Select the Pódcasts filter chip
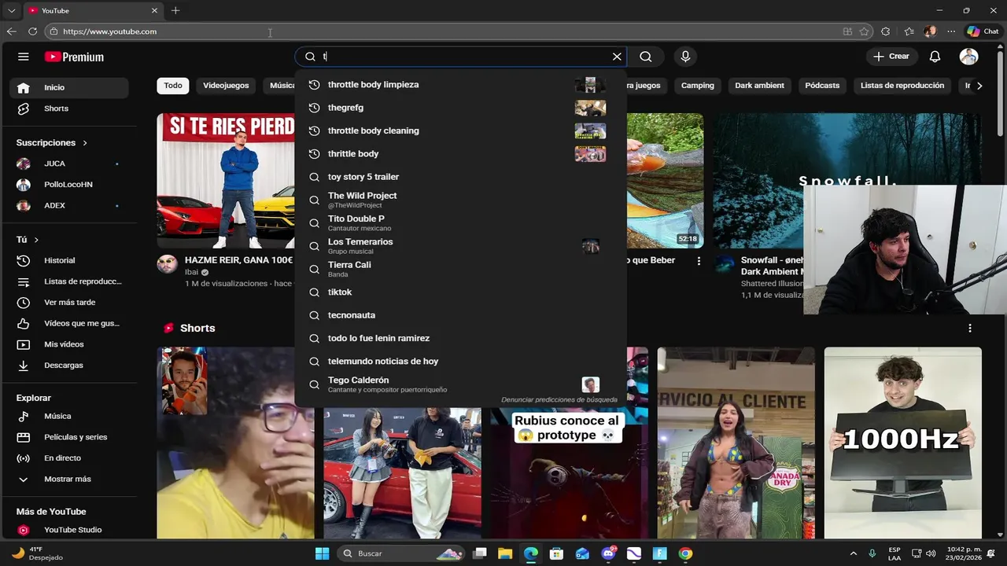This screenshot has height=566, width=1007. [x=822, y=86]
